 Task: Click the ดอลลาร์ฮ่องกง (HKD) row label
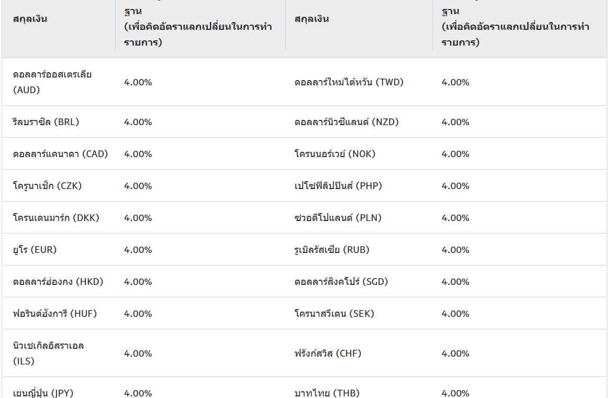pyautogui.click(x=58, y=281)
